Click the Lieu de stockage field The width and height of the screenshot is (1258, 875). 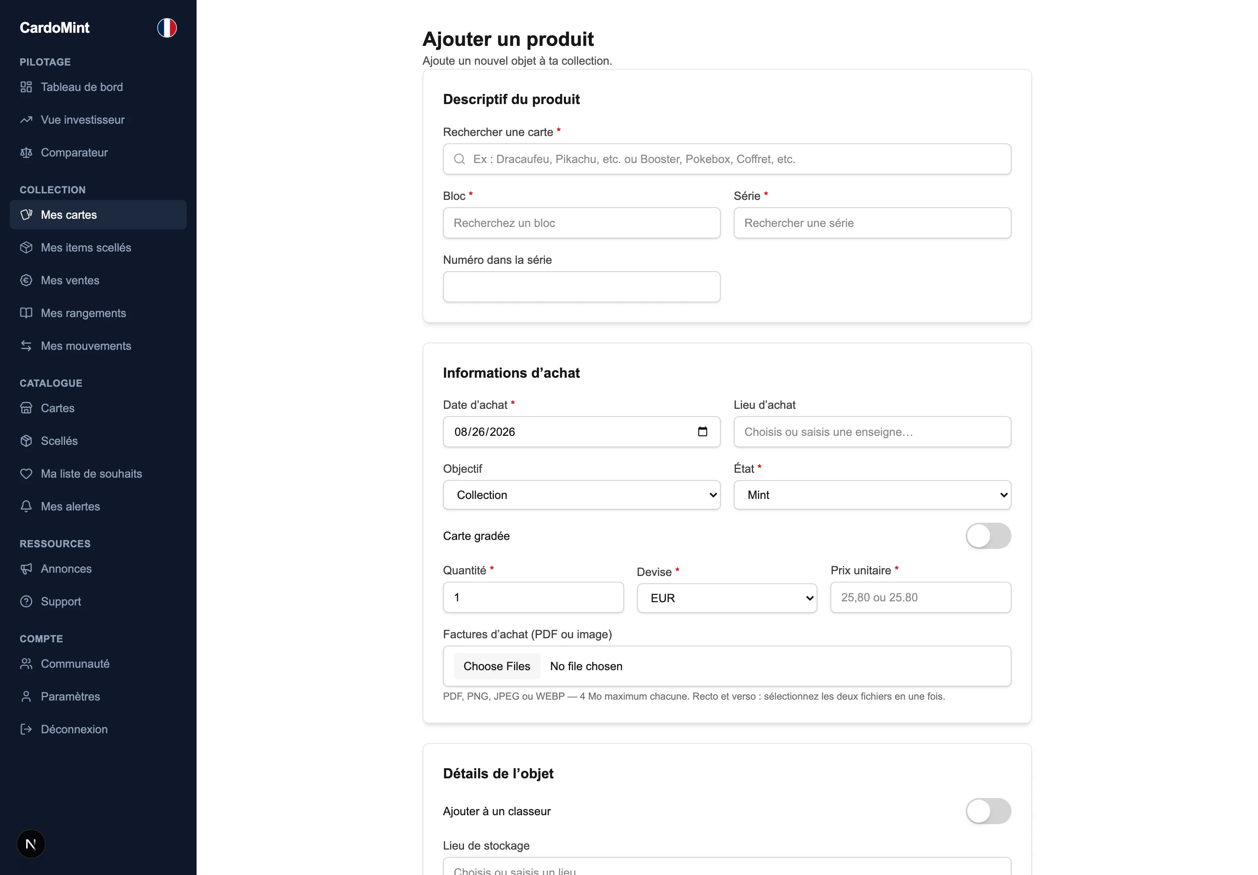pos(726,867)
